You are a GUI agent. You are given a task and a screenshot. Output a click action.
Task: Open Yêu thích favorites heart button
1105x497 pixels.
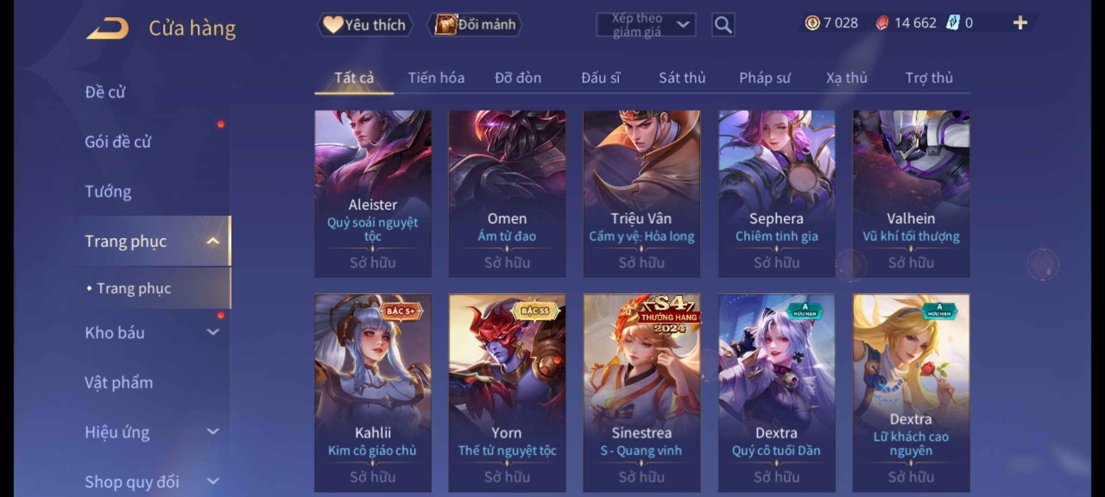[x=365, y=25]
